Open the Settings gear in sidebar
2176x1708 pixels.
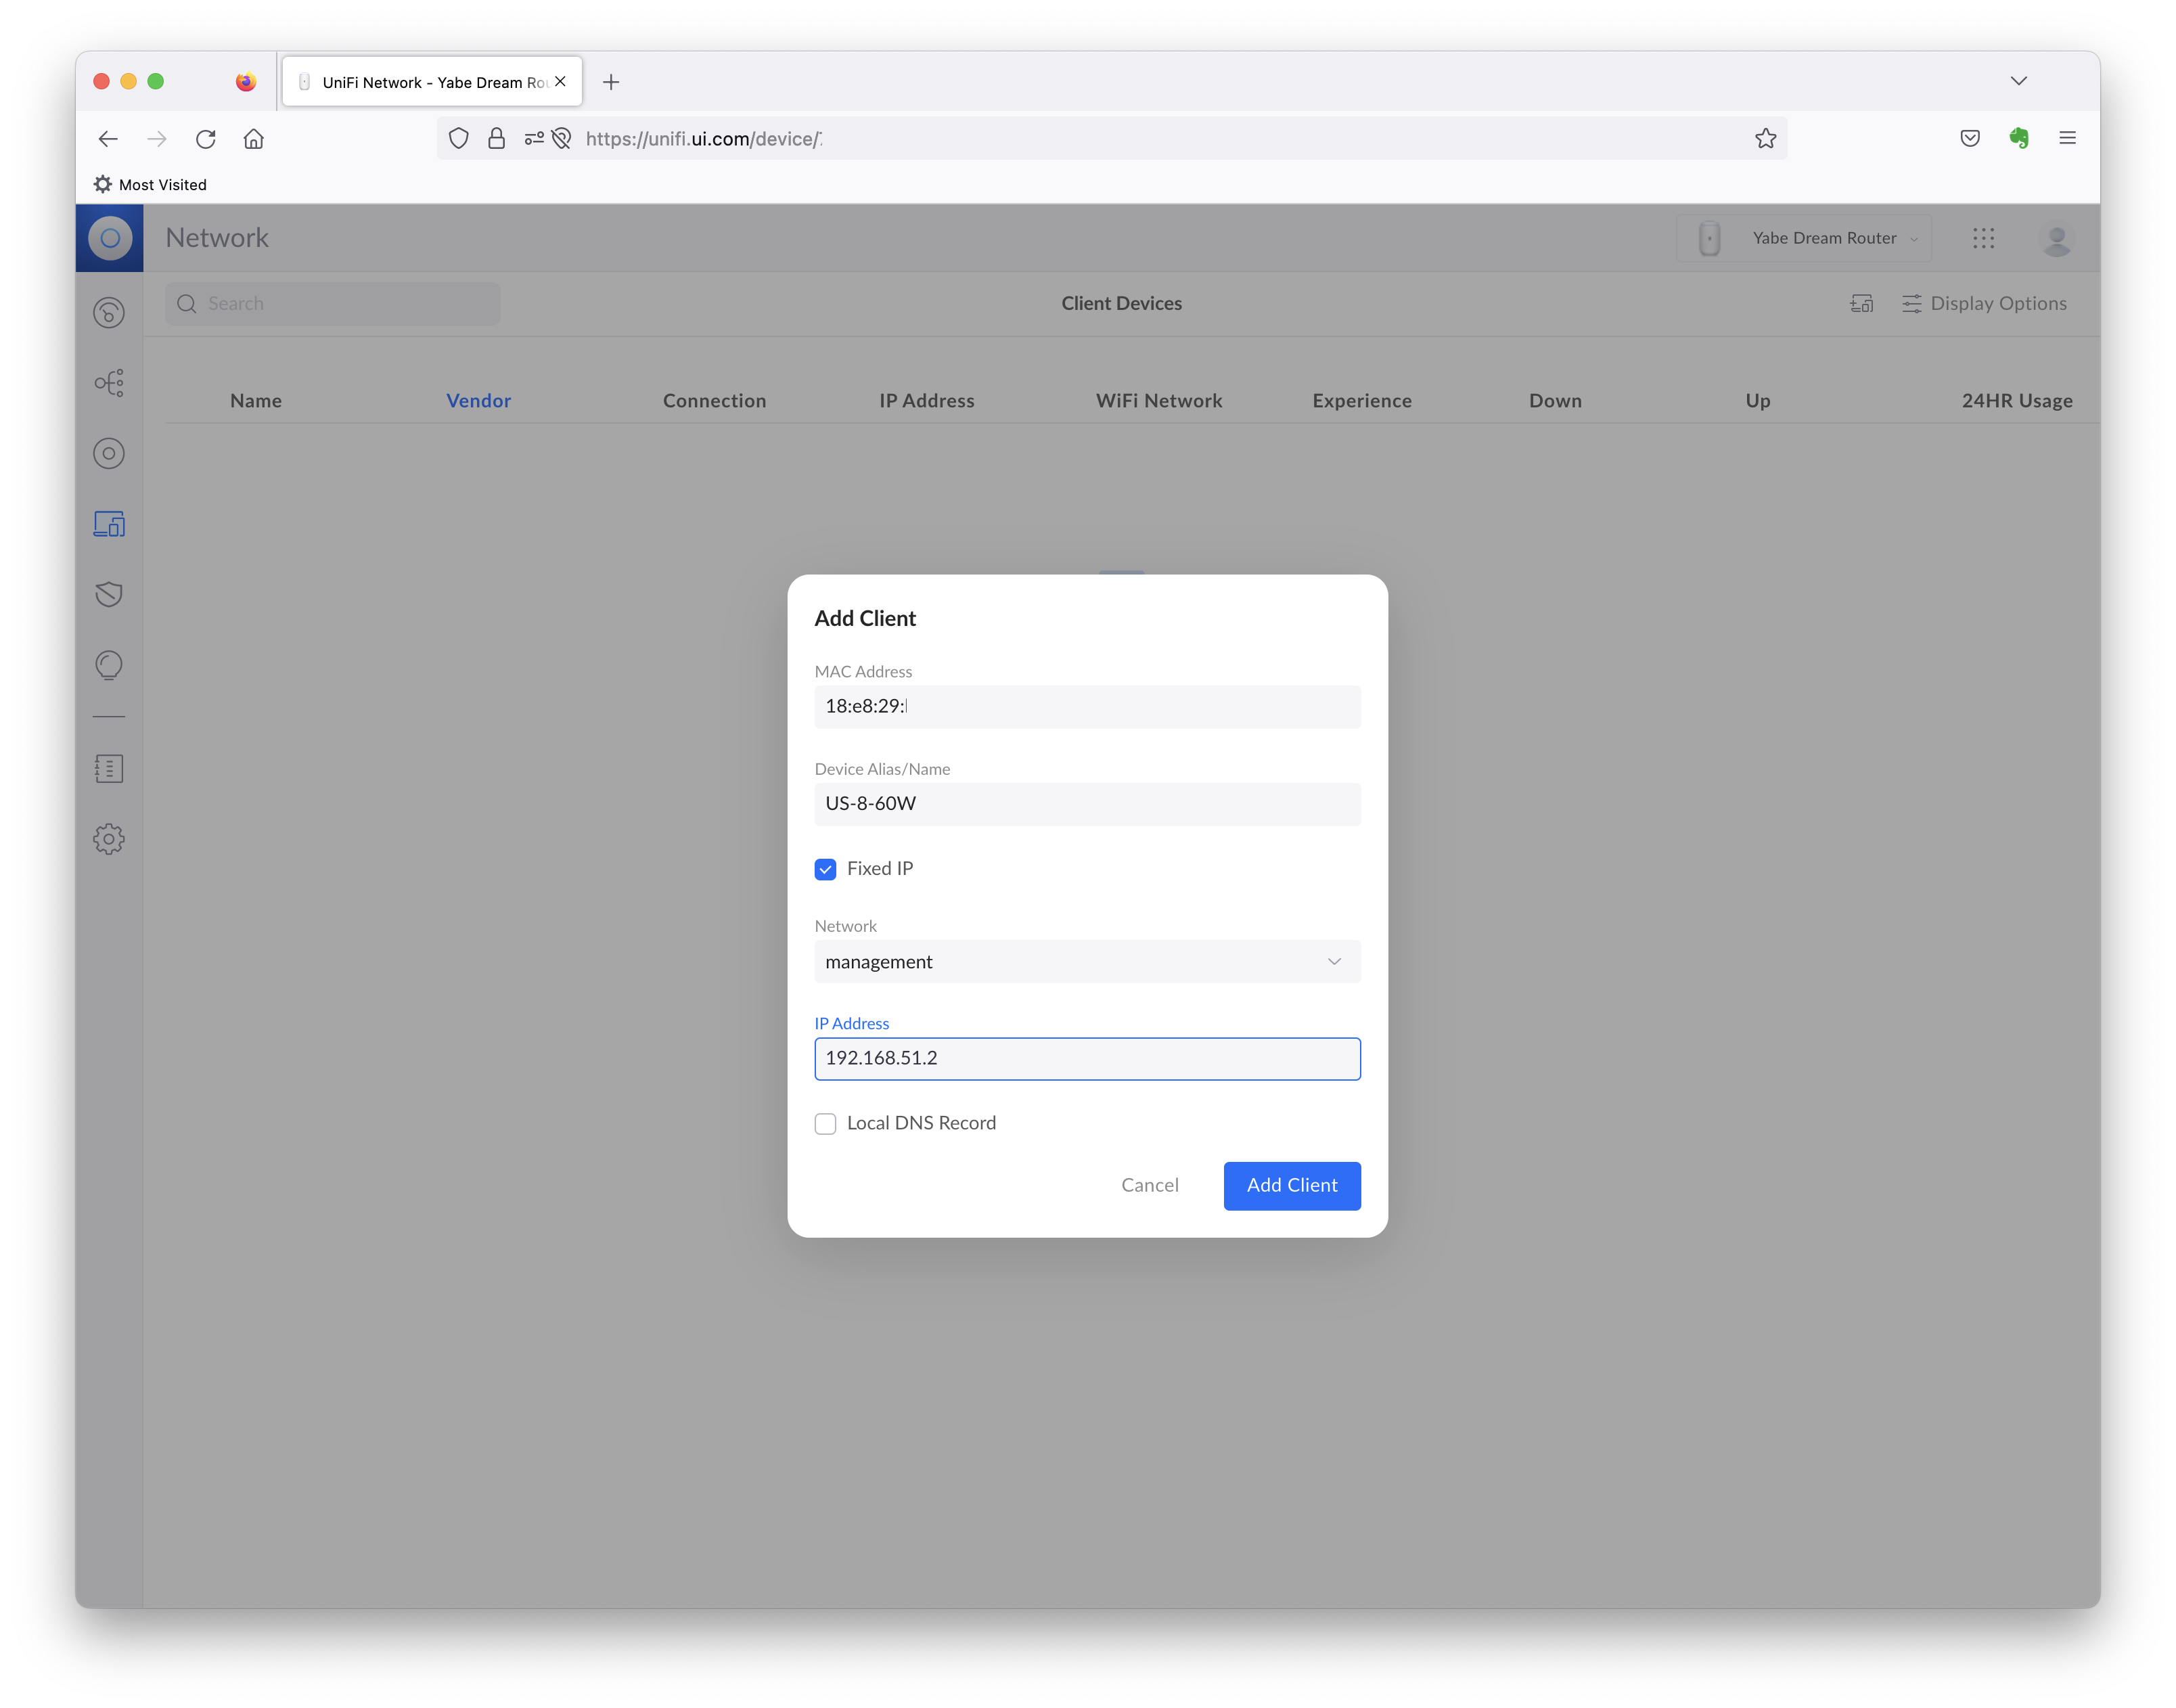(109, 839)
